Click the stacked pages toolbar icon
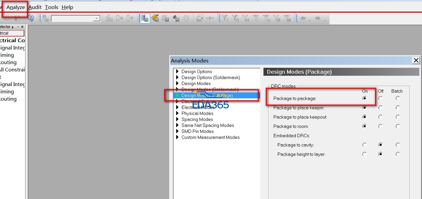This screenshot has height=199, width=422. point(200,19)
